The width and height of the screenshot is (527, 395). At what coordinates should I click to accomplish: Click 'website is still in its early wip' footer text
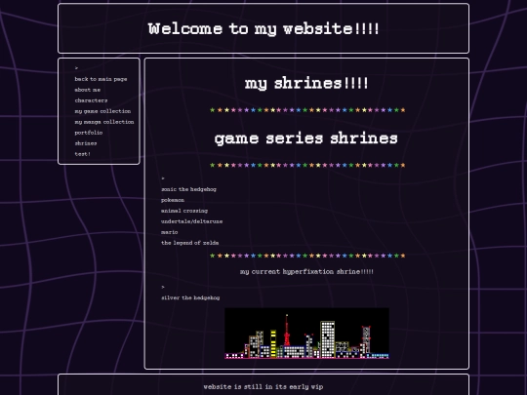tap(263, 387)
